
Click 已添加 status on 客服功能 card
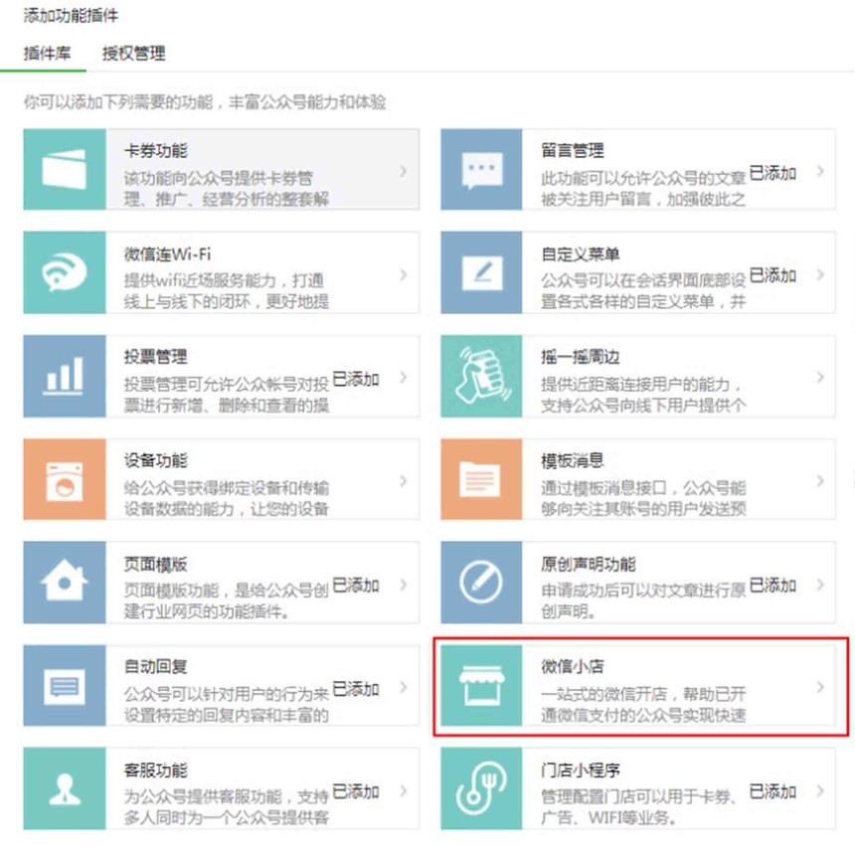pos(356,791)
